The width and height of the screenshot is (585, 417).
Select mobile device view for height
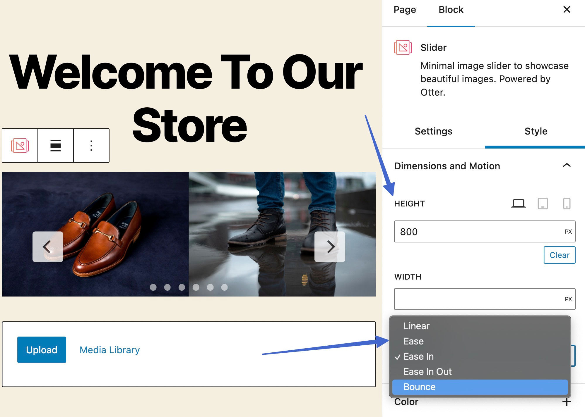pos(567,203)
